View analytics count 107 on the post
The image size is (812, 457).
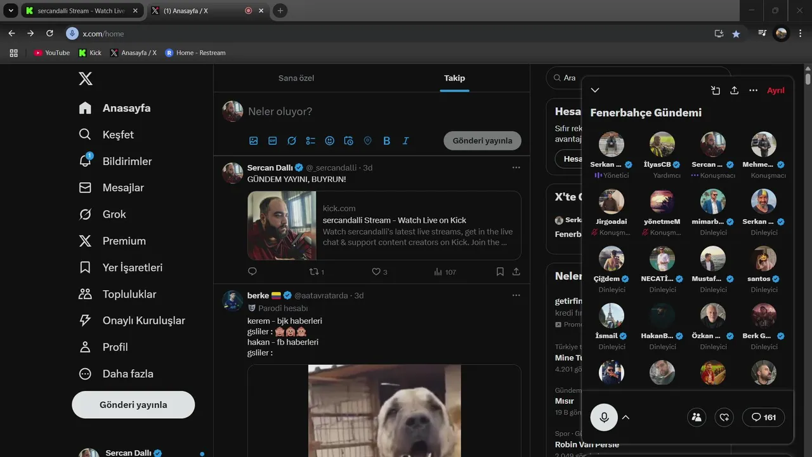pos(445,272)
